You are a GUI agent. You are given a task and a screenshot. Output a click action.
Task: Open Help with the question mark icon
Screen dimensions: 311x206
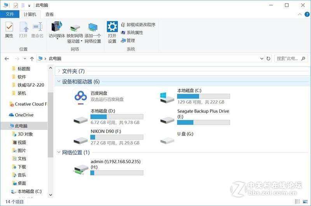point(307,14)
